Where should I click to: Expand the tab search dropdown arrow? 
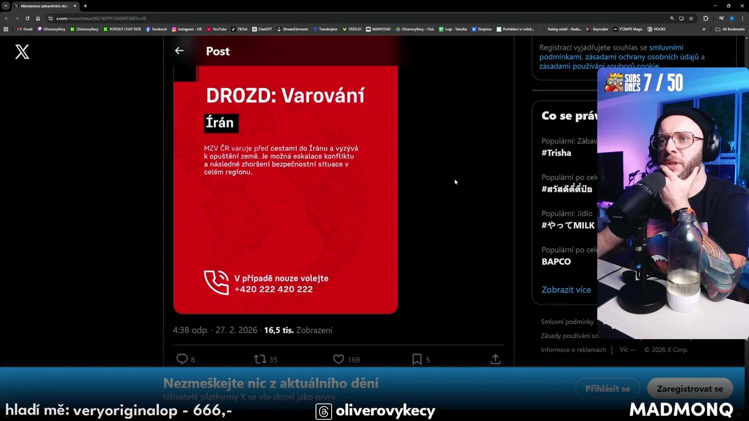[x=6, y=6]
